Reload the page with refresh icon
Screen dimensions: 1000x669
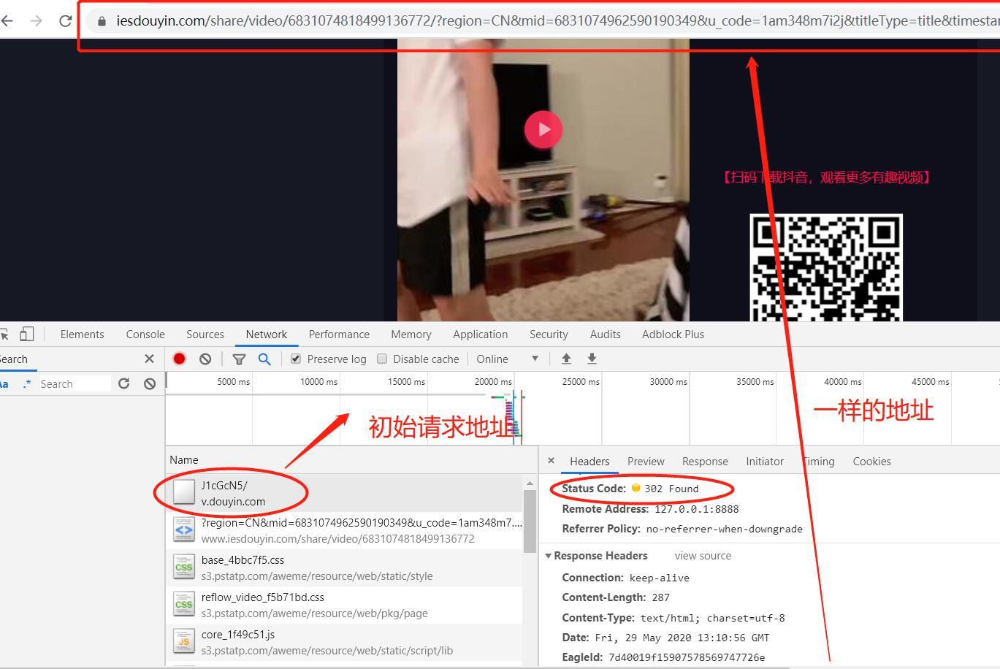tap(65, 20)
